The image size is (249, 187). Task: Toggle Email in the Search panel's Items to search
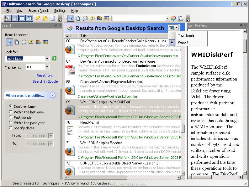point(24,42)
